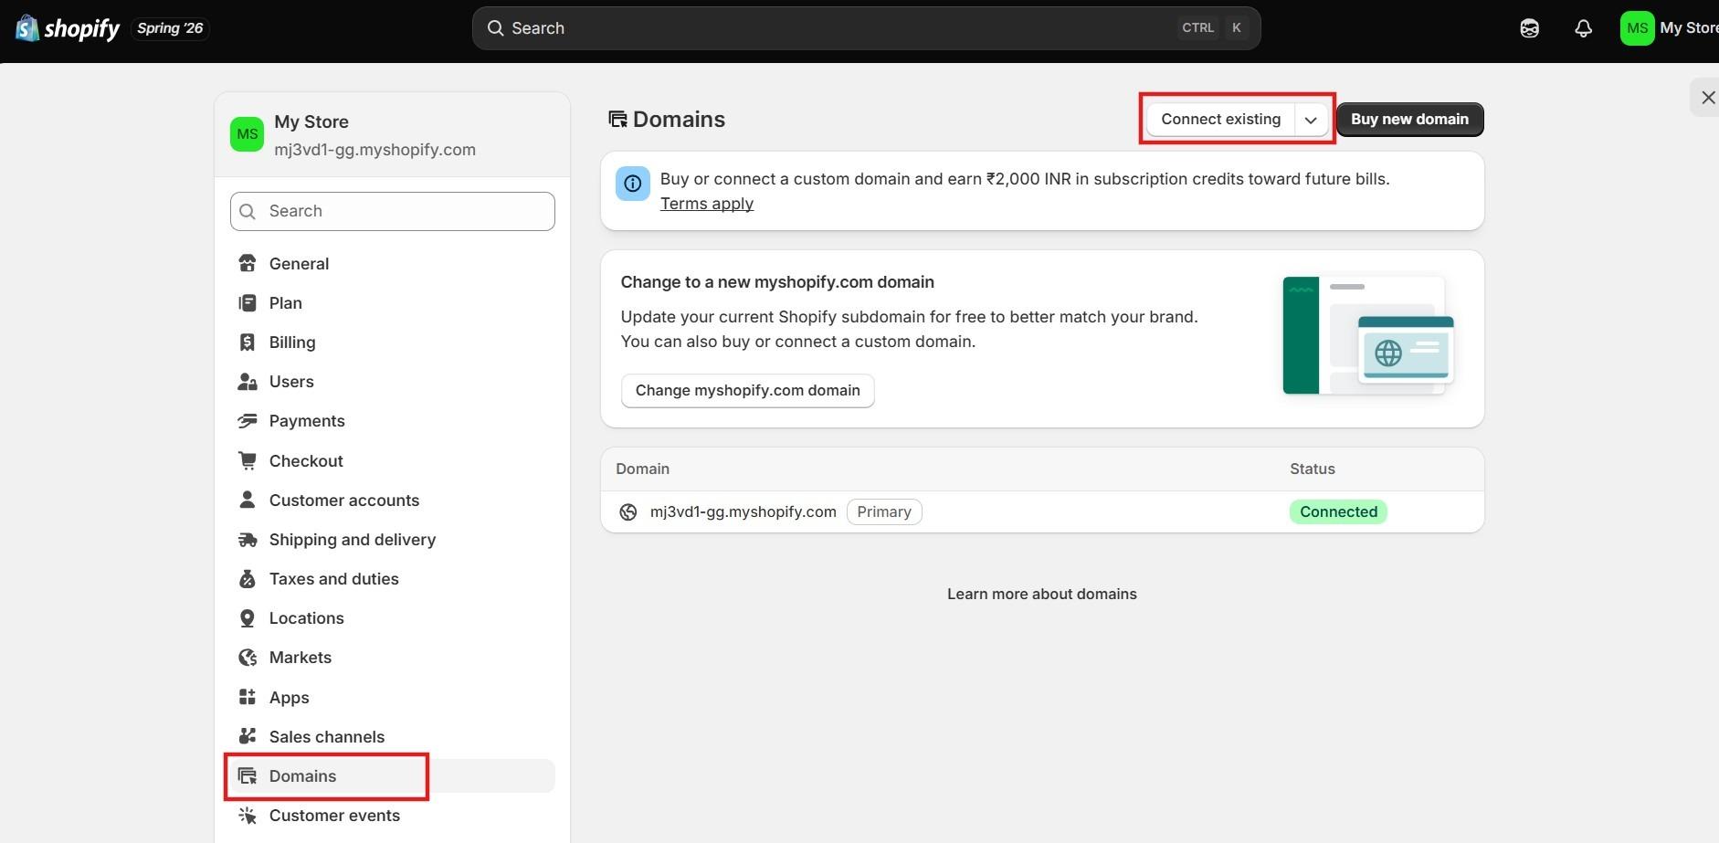Select the Domains label in sidebar
This screenshot has width=1719, height=843.
tap(302, 776)
